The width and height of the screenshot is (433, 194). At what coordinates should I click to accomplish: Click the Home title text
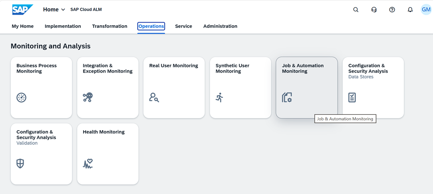[51, 10]
